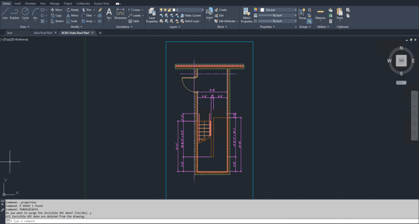The height and width of the screenshot is (224, 419).
Task: Switch to Stairs Roof Plan* file tab
Action: click(x=42, y=33)
